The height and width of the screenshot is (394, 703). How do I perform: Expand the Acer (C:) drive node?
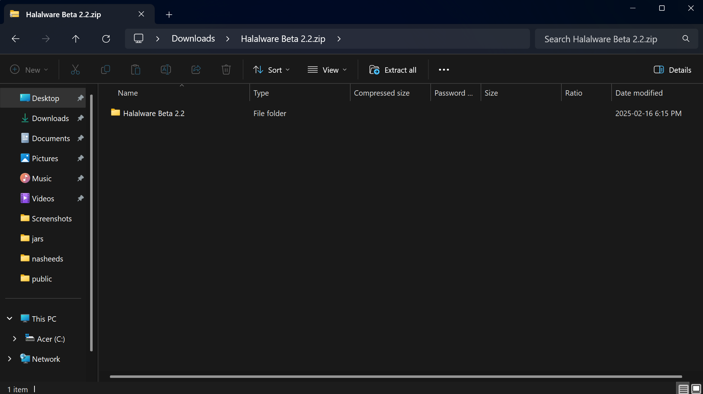[x=15, y=339]
